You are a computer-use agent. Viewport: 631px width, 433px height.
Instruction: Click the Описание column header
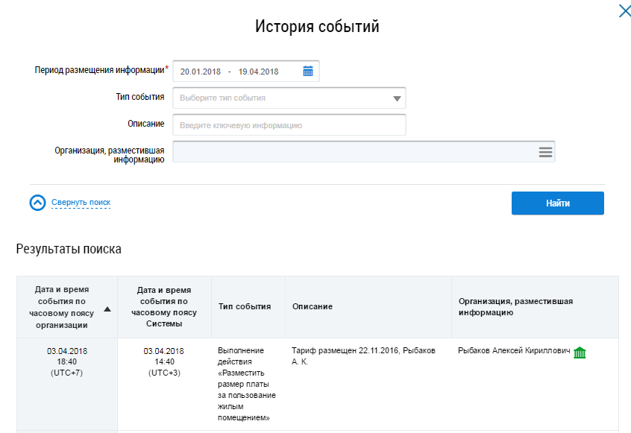click(x=312, y=307)
